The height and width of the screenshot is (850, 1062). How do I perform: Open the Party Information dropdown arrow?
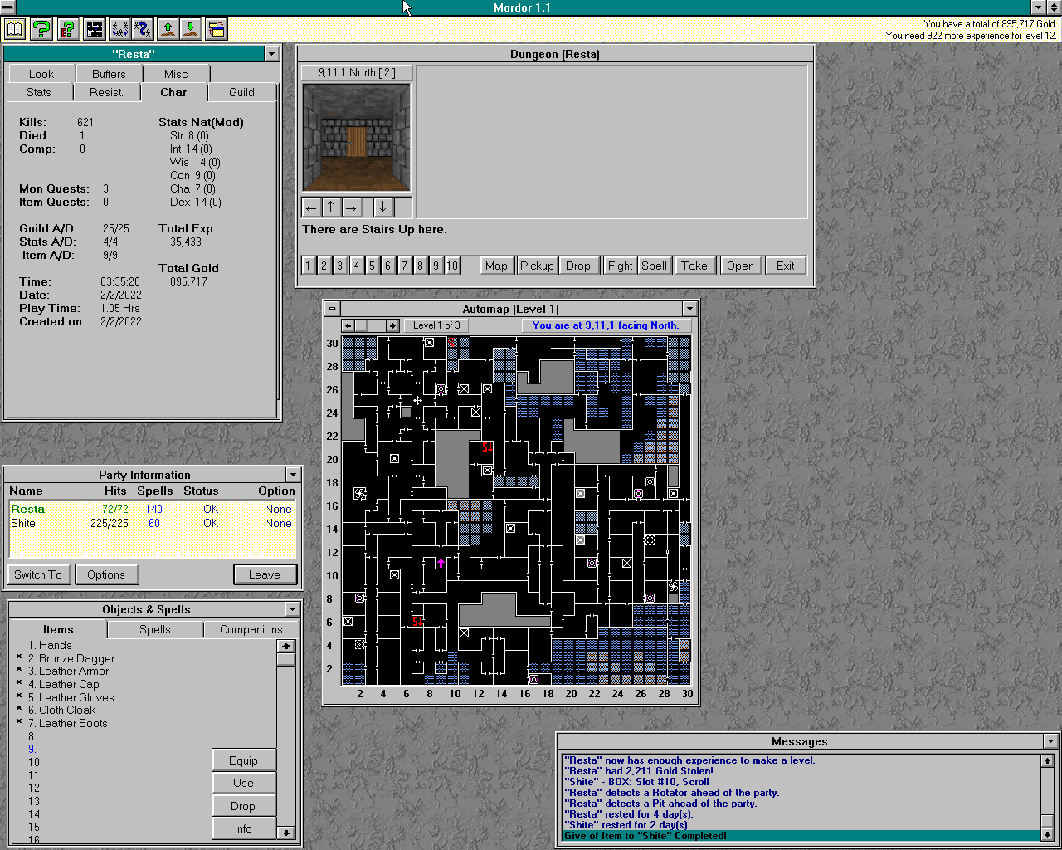pyautogui.click(x=293, y=475)
